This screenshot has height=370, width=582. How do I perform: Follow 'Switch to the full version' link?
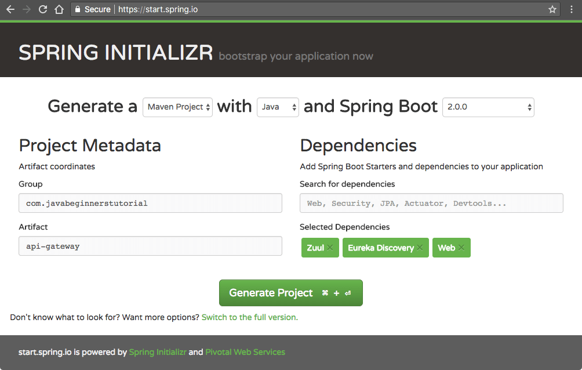pyautogui.click(x=249, y=317)
